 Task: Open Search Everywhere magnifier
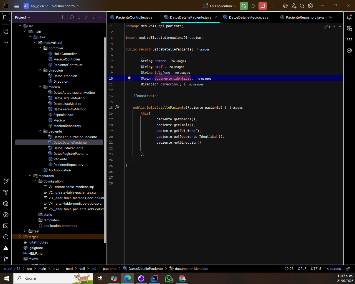point(302,6)
